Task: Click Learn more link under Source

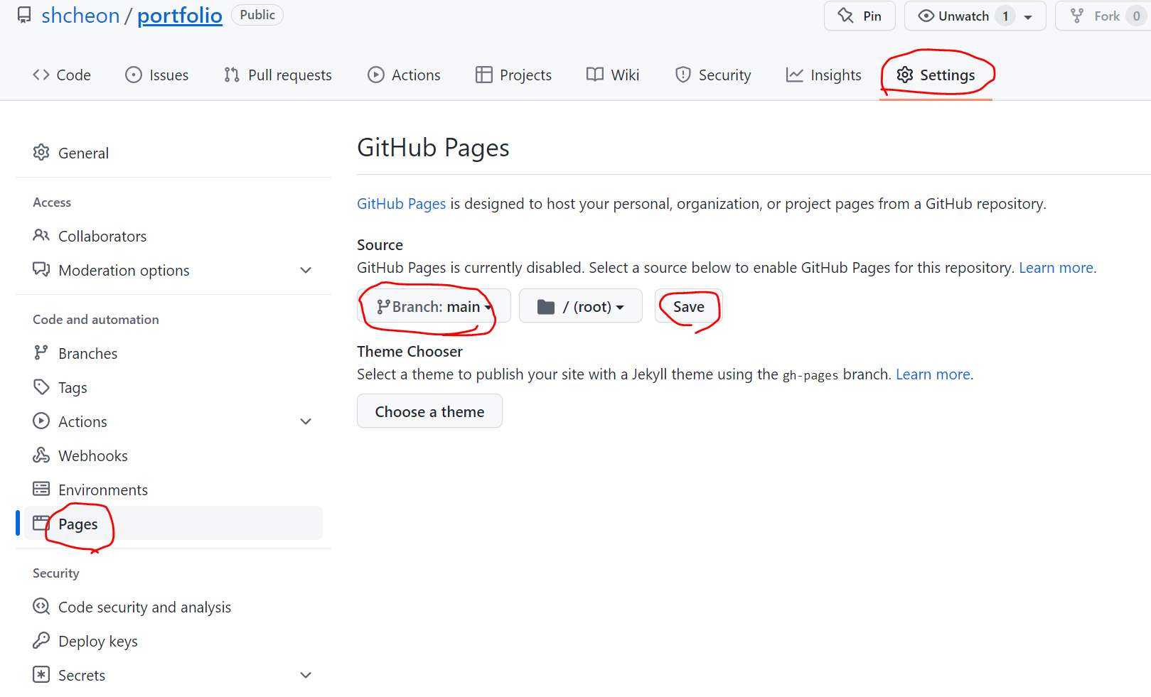Action: coord(1056,268)
